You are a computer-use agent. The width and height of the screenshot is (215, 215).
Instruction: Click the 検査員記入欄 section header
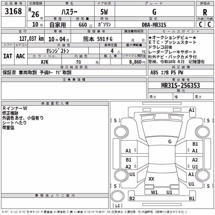click(x=55, y=103)
